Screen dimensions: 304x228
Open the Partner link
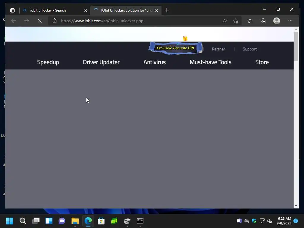point(218,49)
